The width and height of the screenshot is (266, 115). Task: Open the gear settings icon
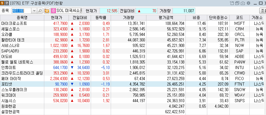pos(248,3)
